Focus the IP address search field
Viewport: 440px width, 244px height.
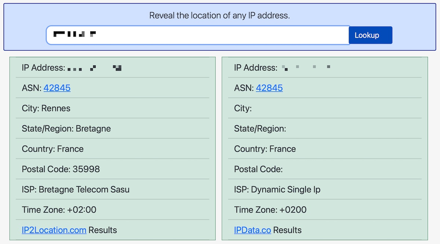click(198, 35)
